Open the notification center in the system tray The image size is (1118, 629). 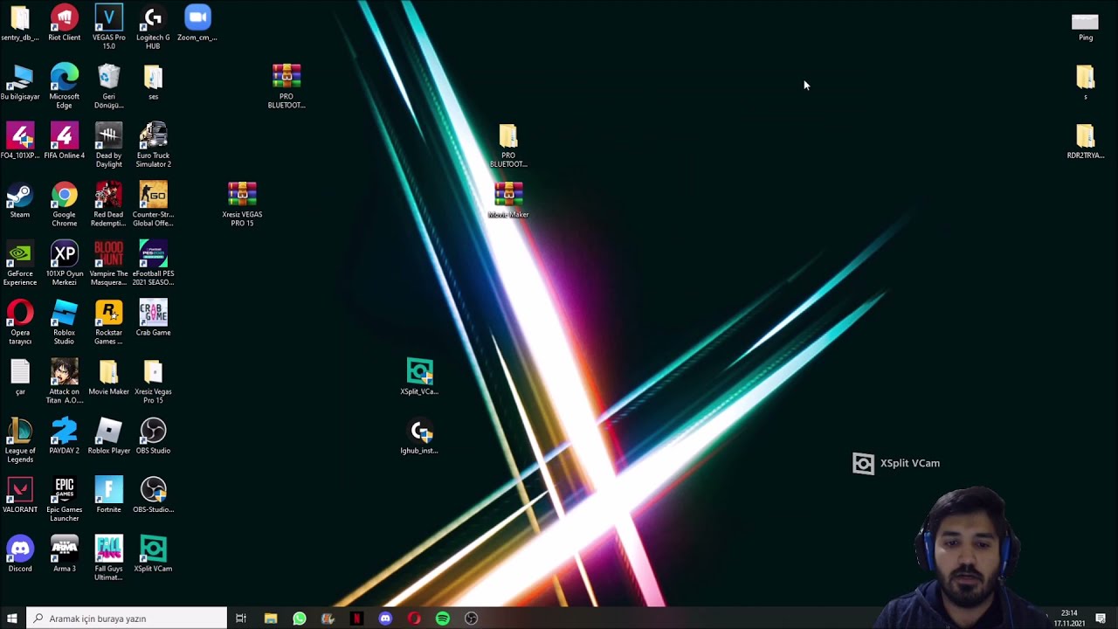[1101, 619]
